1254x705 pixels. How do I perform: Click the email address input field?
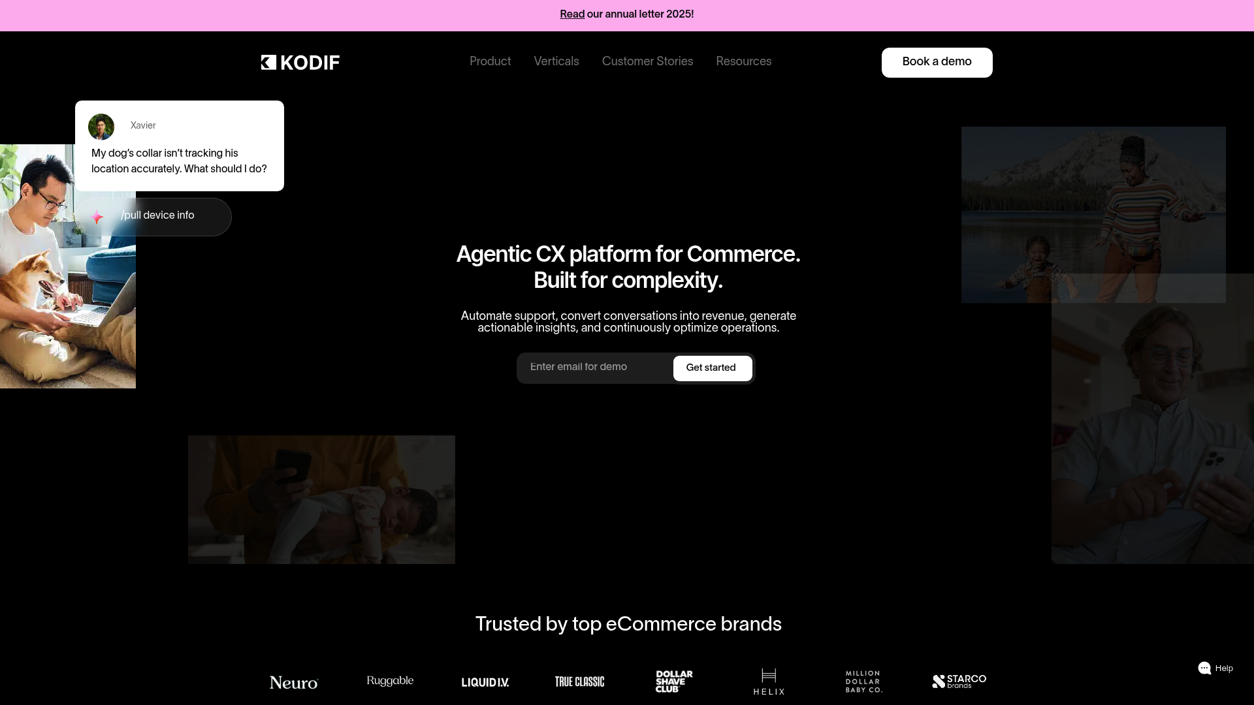(591, 368)
